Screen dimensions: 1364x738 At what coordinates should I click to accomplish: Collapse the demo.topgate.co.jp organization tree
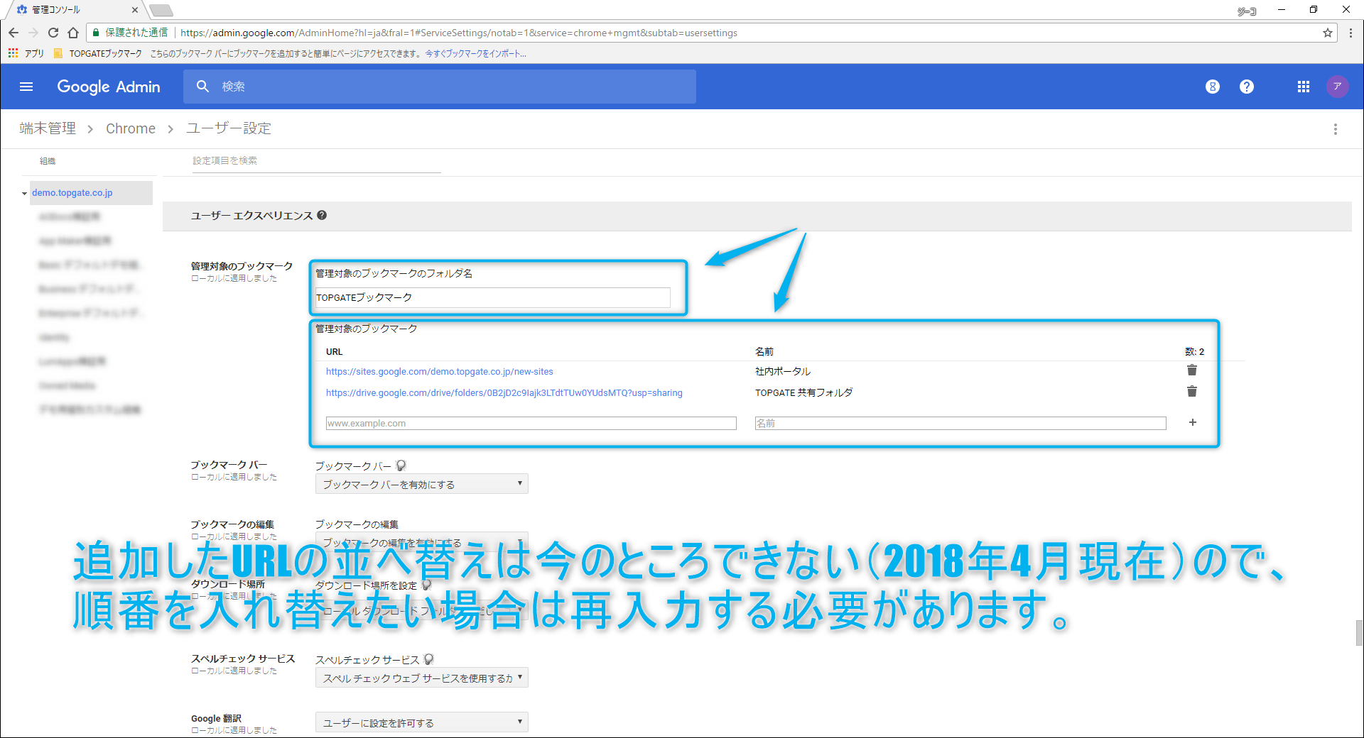click(x=24, y=193)
